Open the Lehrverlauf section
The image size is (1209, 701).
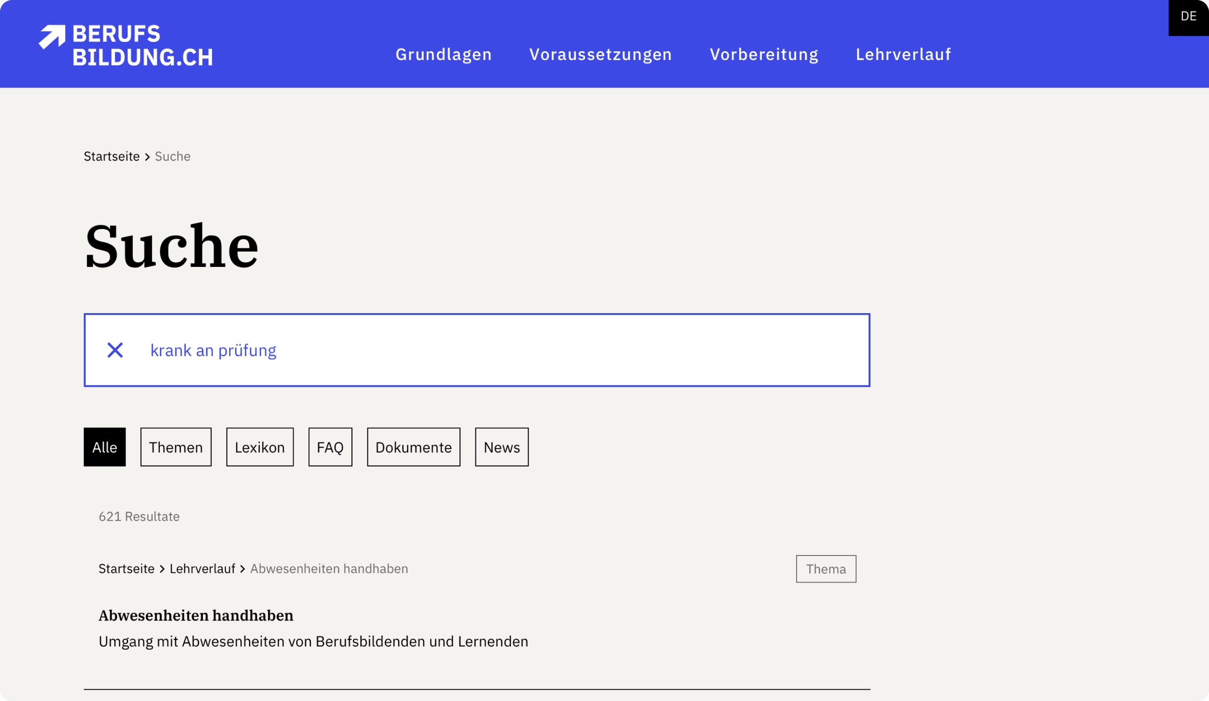click(x=904, y=54)
